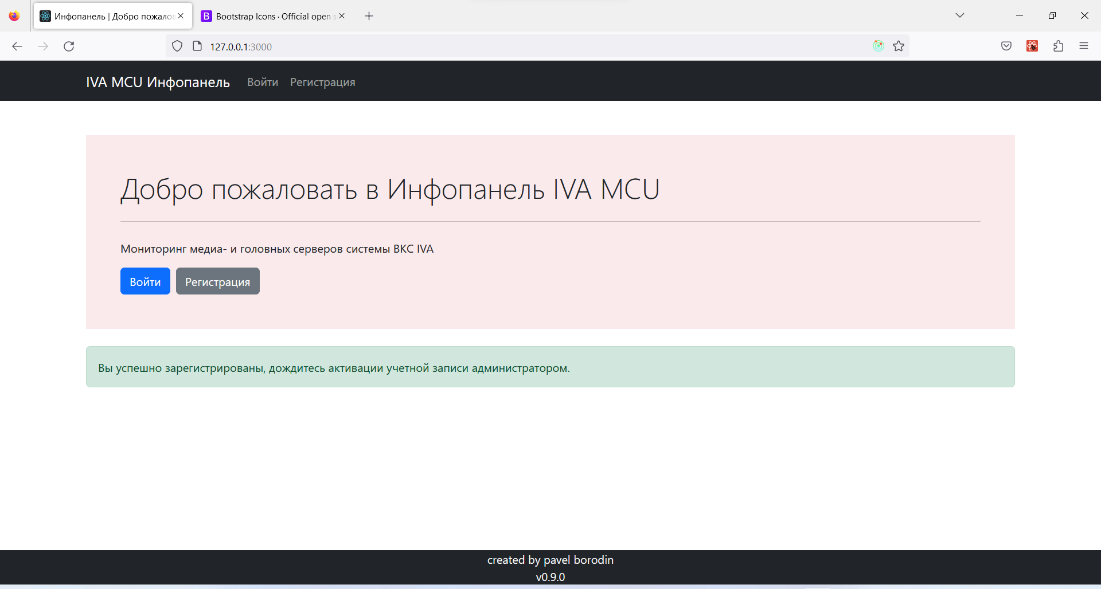Click the footer text created by pavel borodin
The height and width of the screenshot is (589, 1101).
(x=550, y=560)
